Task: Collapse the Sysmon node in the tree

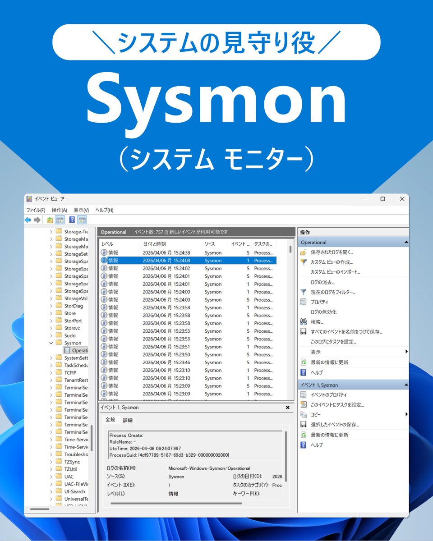Action: tap(51, 343)
